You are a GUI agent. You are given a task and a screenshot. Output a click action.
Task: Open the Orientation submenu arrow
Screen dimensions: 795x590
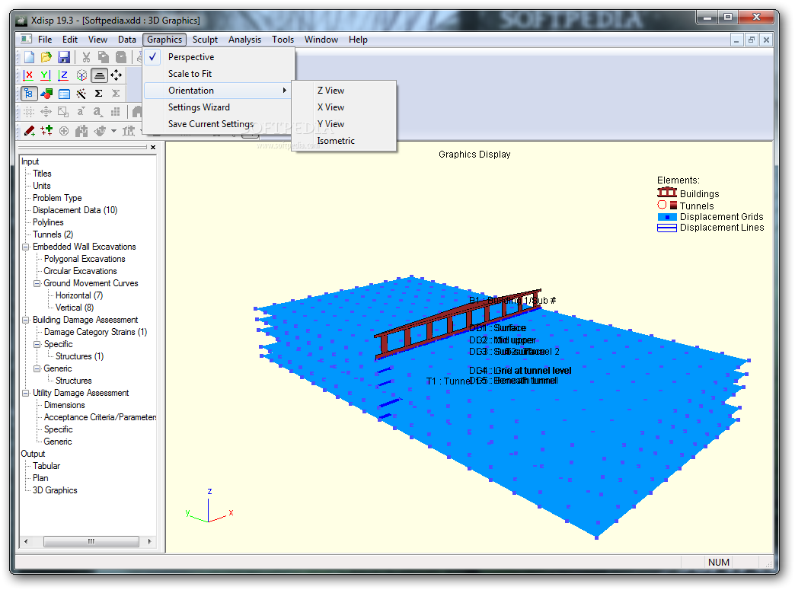pos(285,91)
